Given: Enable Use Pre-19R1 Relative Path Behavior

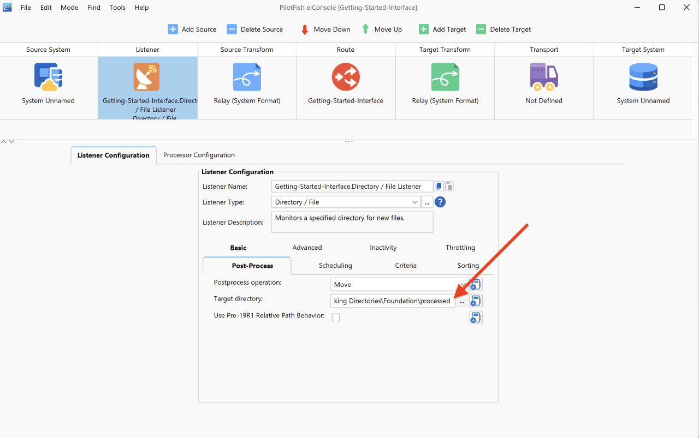Looking at the screenshot, I should click(336, 317).
